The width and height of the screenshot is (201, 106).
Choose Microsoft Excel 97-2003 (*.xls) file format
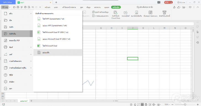pos(58,32)
